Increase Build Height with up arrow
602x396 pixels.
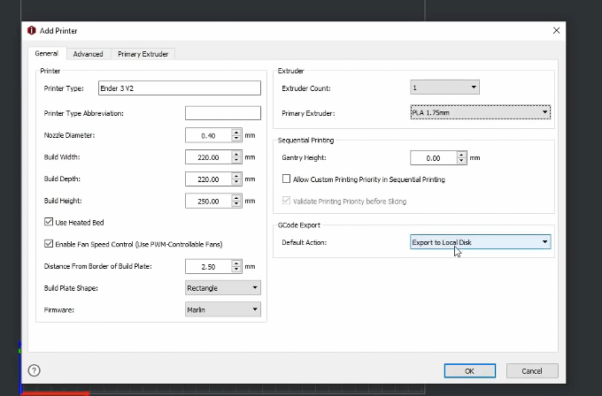pos(236,197)
